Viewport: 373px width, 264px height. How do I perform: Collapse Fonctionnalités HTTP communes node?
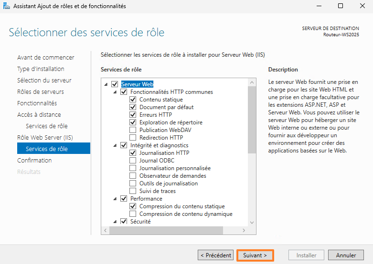(115, 92)
